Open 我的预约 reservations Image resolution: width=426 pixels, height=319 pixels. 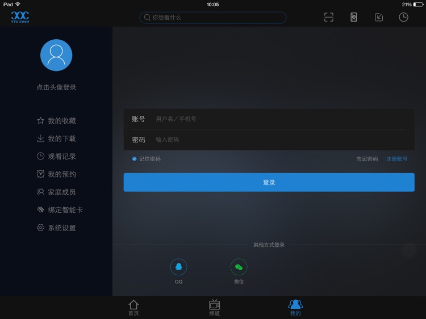56,174
